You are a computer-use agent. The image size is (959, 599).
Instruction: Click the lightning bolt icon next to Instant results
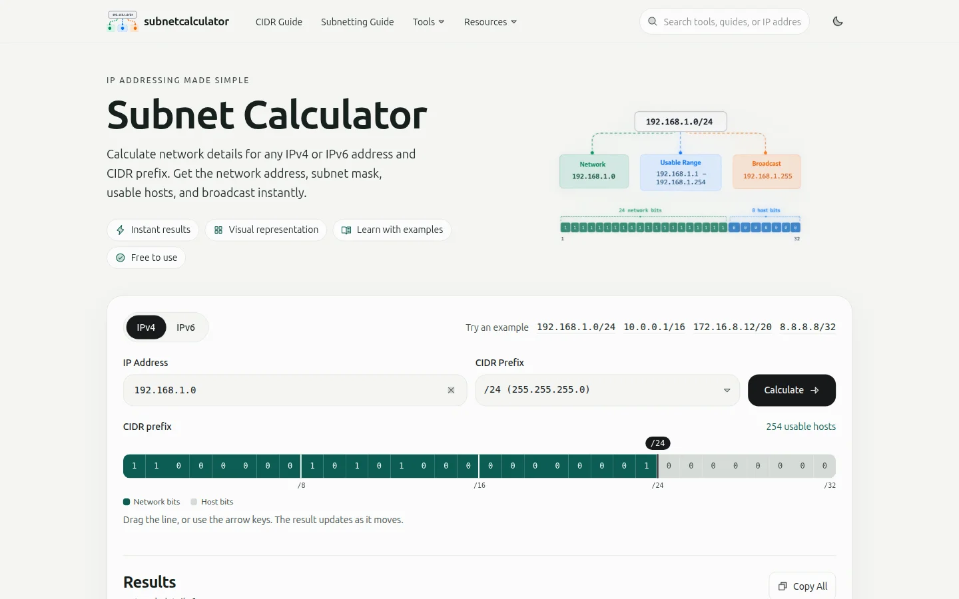click(121, 230)
